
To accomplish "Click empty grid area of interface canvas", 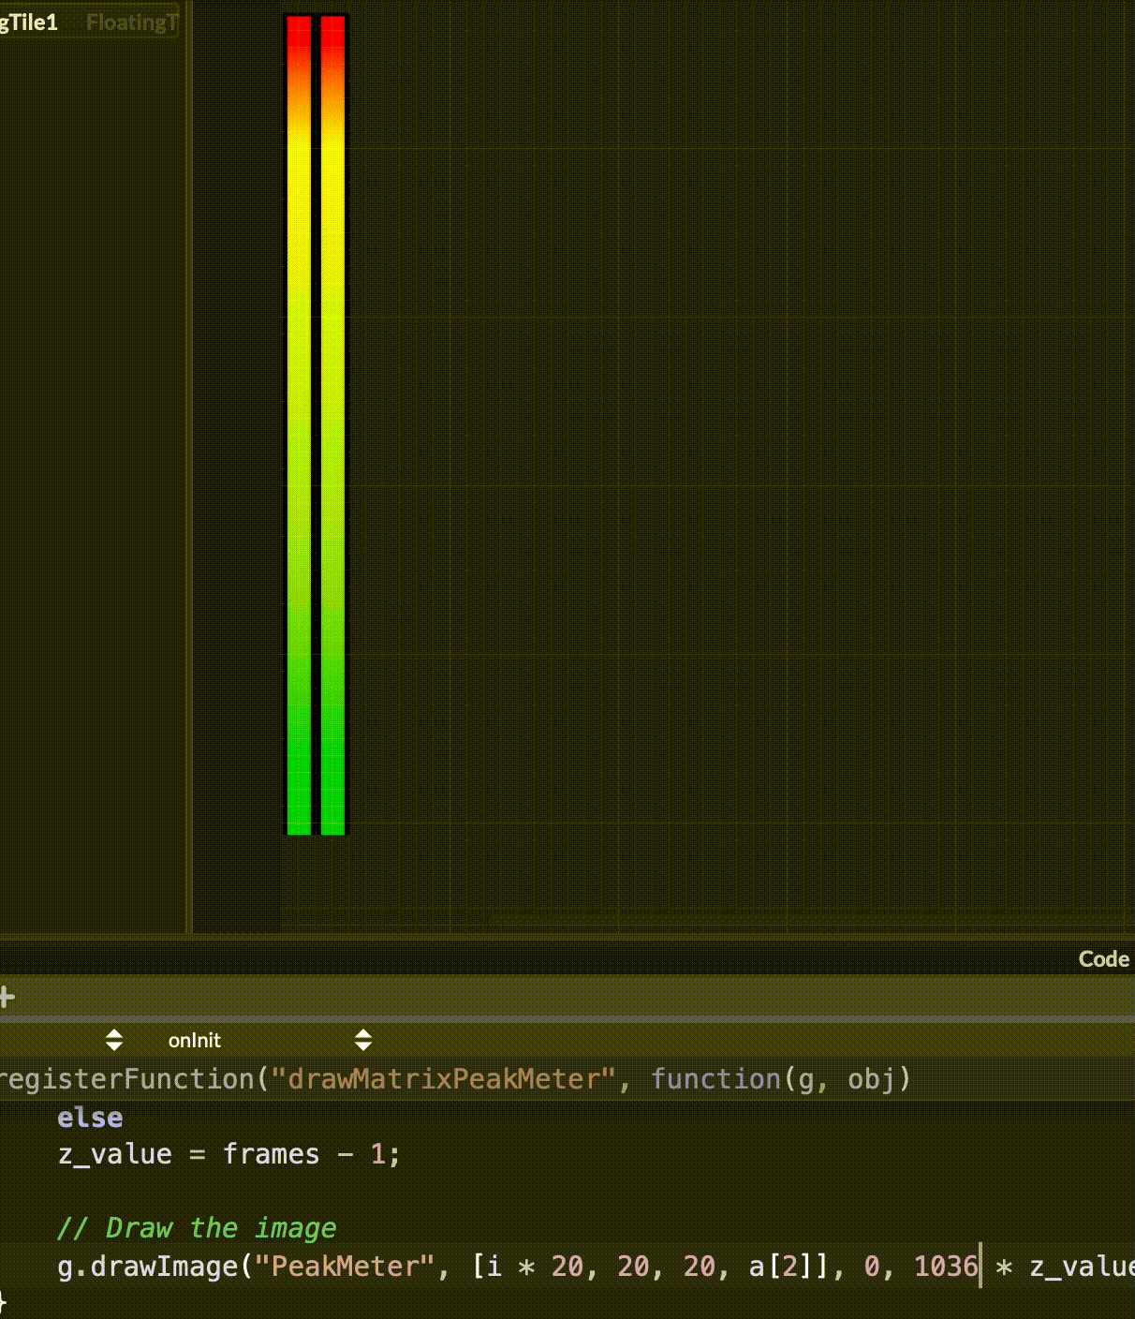I will pyautogui.click(x=730, y=422).
